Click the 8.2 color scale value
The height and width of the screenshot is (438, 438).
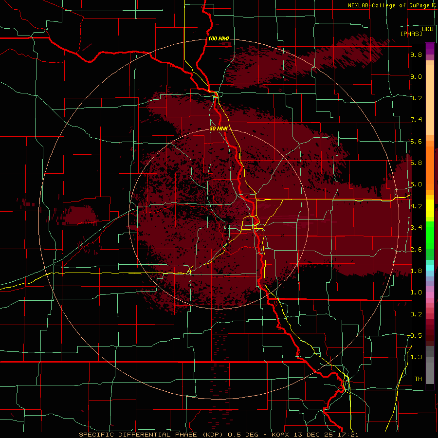click(416, 98)
